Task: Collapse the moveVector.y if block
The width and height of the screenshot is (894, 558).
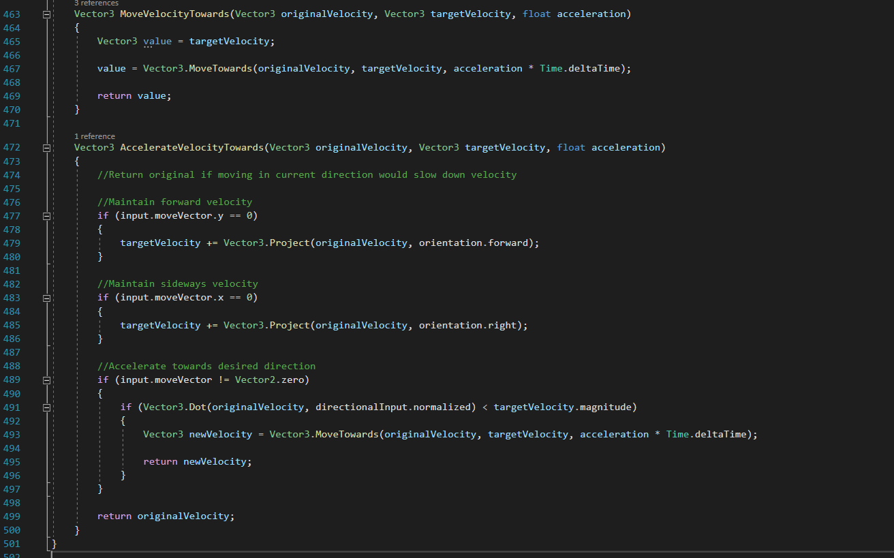Action: pyautogui.click(x=46, y=216)
